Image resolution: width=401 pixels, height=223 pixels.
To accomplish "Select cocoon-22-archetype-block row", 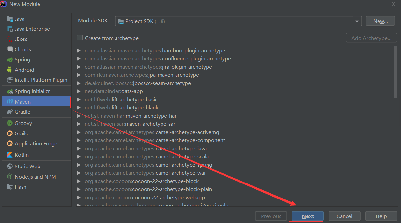I will pyautogui.click(x=235, y=181).
